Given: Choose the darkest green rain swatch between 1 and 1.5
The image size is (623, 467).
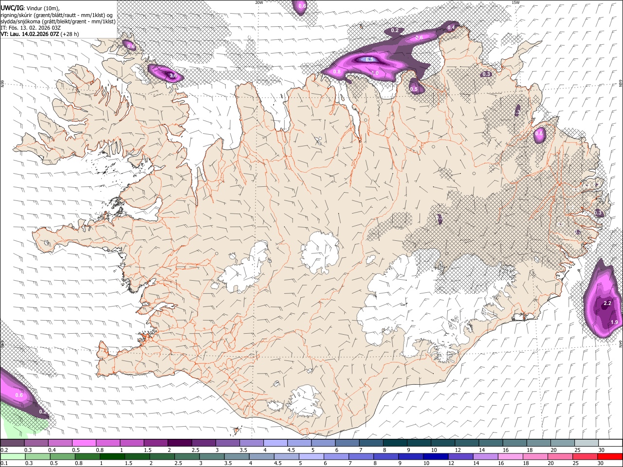Looking at the screenshot, I should 113,456.
